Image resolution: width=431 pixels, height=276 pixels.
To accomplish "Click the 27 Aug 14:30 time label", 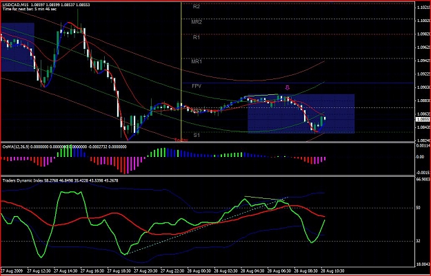I will tap(66, 271).
